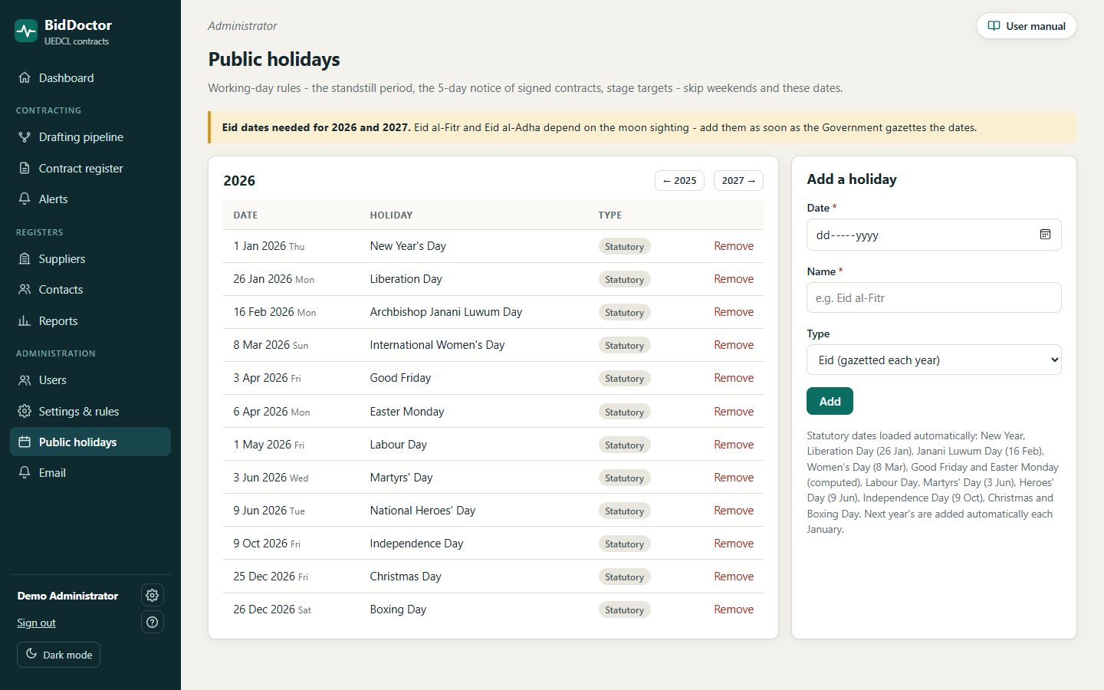
Task: Remove Good Friday from the list
Action: tap(734, 378)
